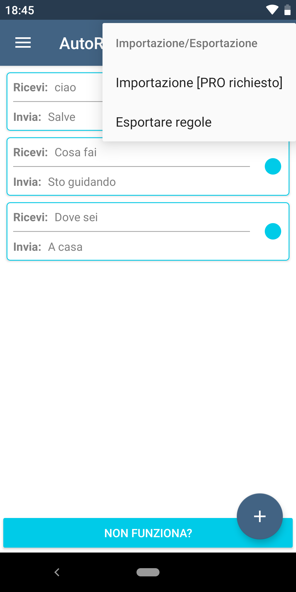Tap the 'Invia: Sto guidando' reply text
The image size is (296, 592).
tap(82, 182)
